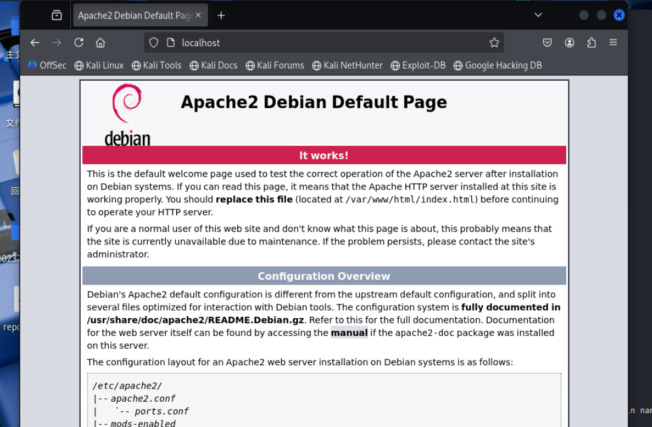Click the /var/www/html/index.html path text
This screenshot has height=427, width=652.
tap(410, 199)
